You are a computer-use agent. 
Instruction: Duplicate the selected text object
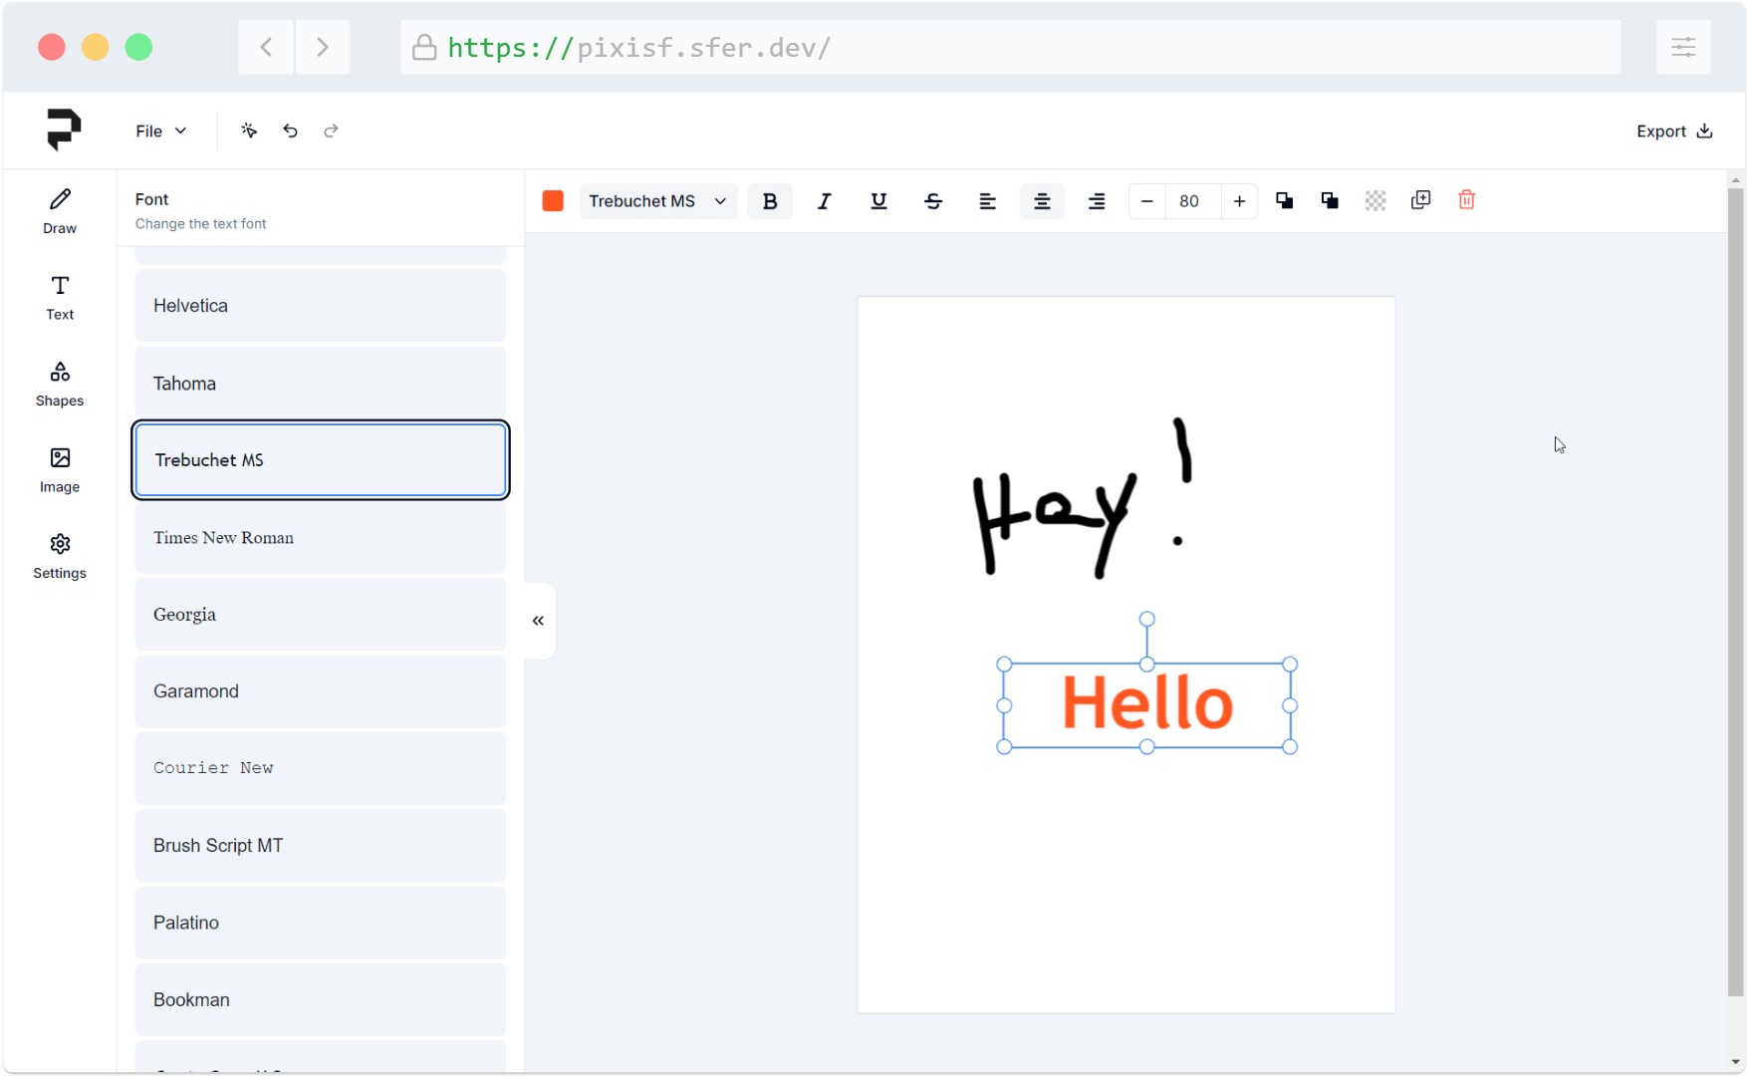coord(1421,200)
